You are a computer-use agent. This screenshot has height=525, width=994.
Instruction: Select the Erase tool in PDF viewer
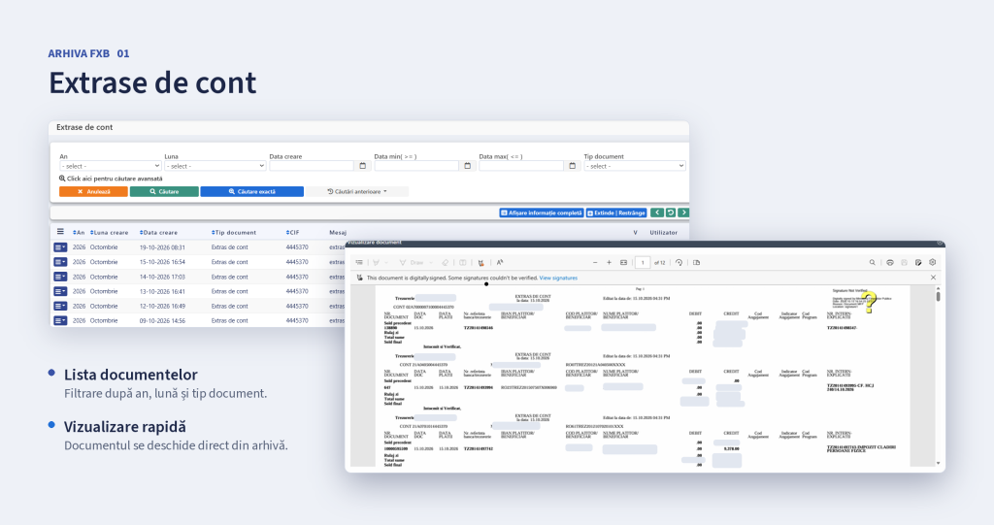coord(445,262)
